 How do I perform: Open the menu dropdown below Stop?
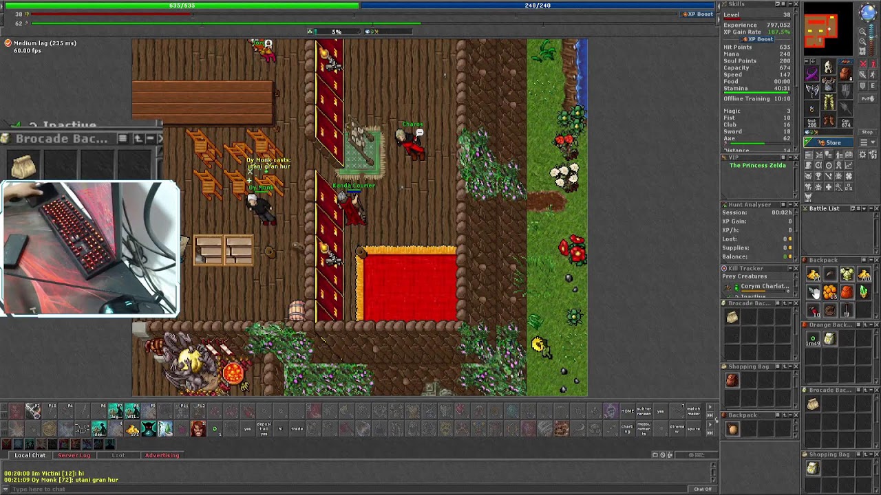tap(867, 142)
